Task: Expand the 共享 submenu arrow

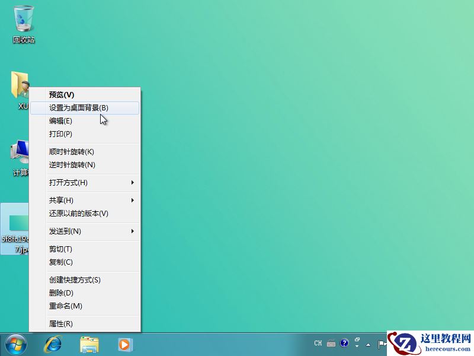Action: (133, 201)
